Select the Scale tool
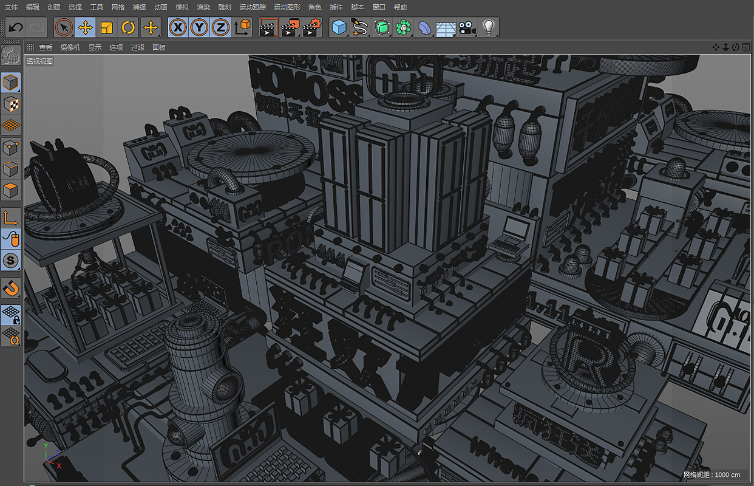Viewport: 754px width, 486px height. tap(107, 27)
